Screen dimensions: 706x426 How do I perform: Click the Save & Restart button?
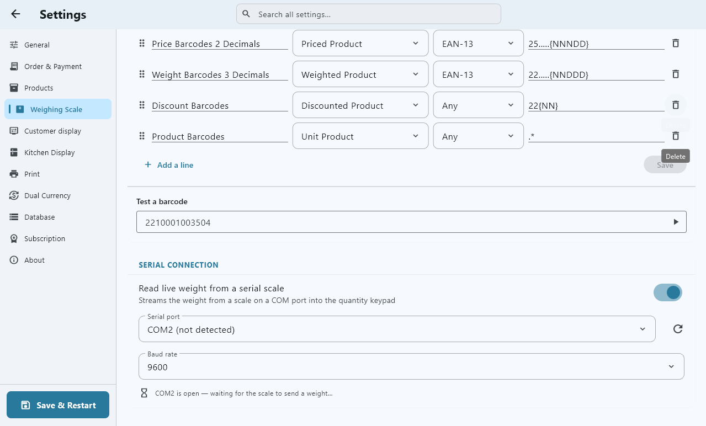pos(58,405)
